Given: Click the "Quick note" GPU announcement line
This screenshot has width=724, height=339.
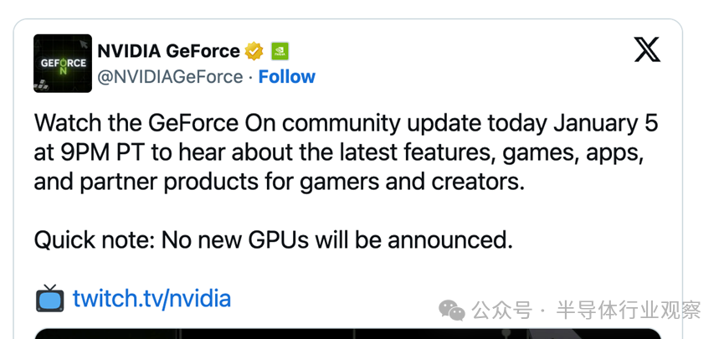Looking at the screenshot, I should 272,241.
